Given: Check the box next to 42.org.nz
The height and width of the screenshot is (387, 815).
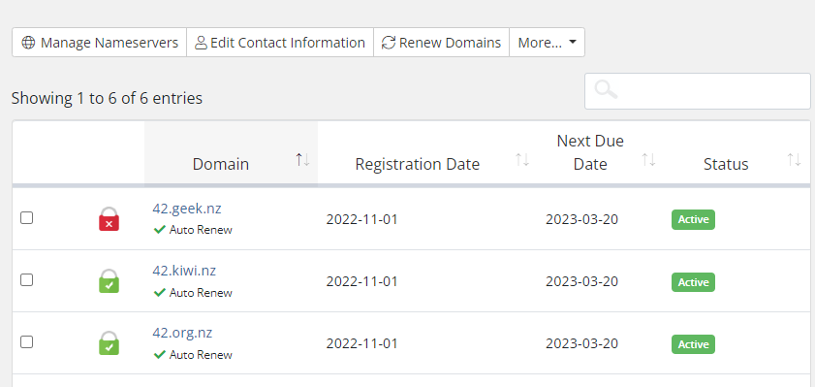Looking at the screenshot, I should pyautogui.click(x=26, y=341).
